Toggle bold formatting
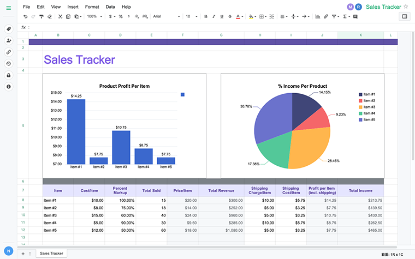This screenshot has height=259, width=415. (206, 17)
